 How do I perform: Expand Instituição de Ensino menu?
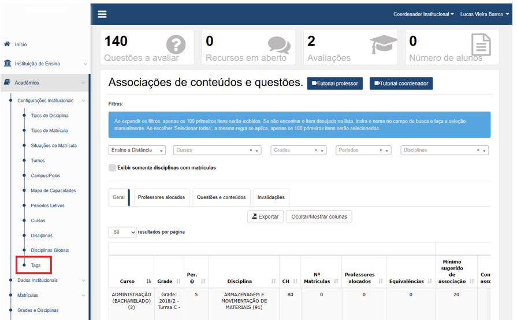coord(85,64)
